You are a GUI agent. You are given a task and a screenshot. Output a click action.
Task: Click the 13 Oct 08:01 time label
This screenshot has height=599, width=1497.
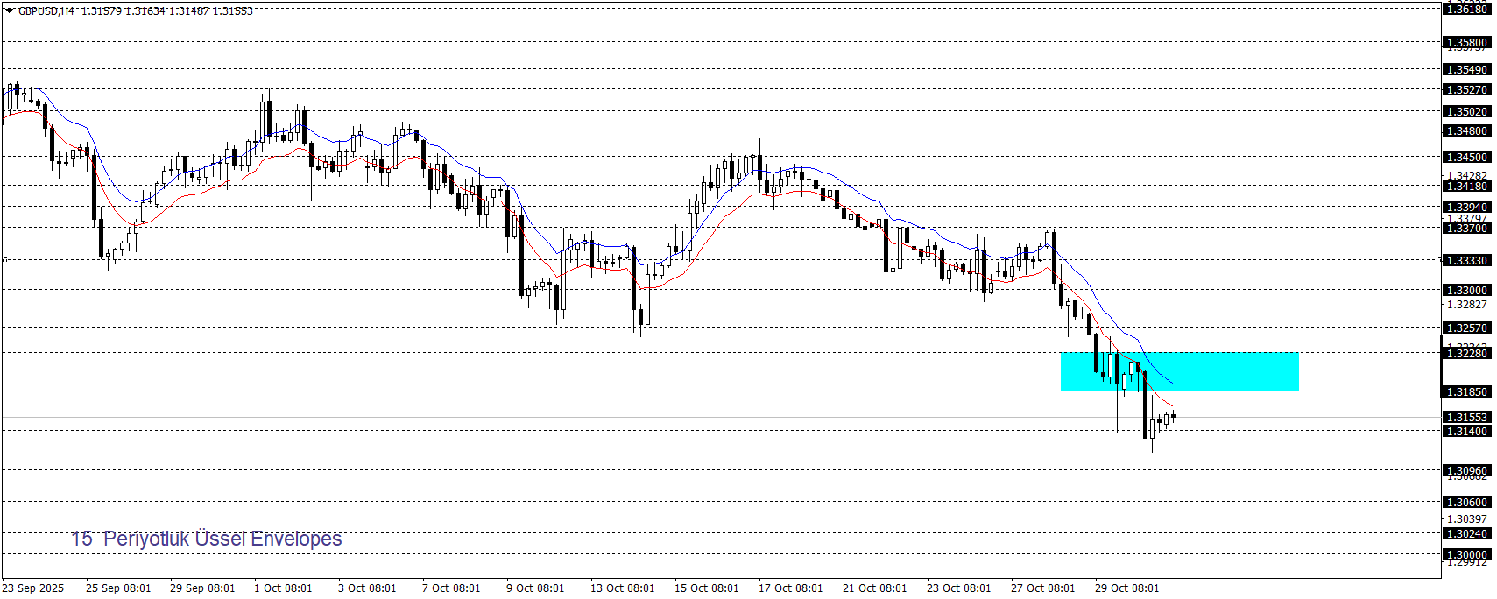pos(622,588)
